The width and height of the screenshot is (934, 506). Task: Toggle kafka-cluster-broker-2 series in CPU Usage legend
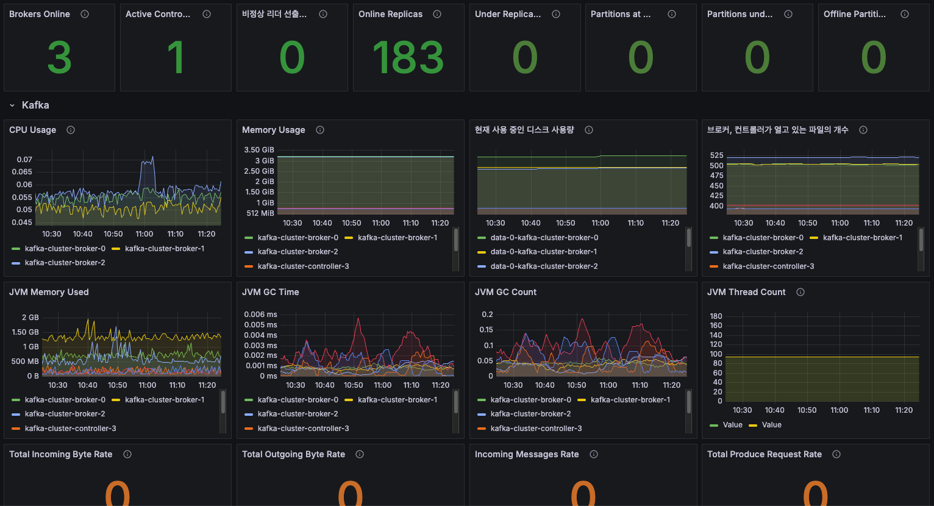coord(65,263)
